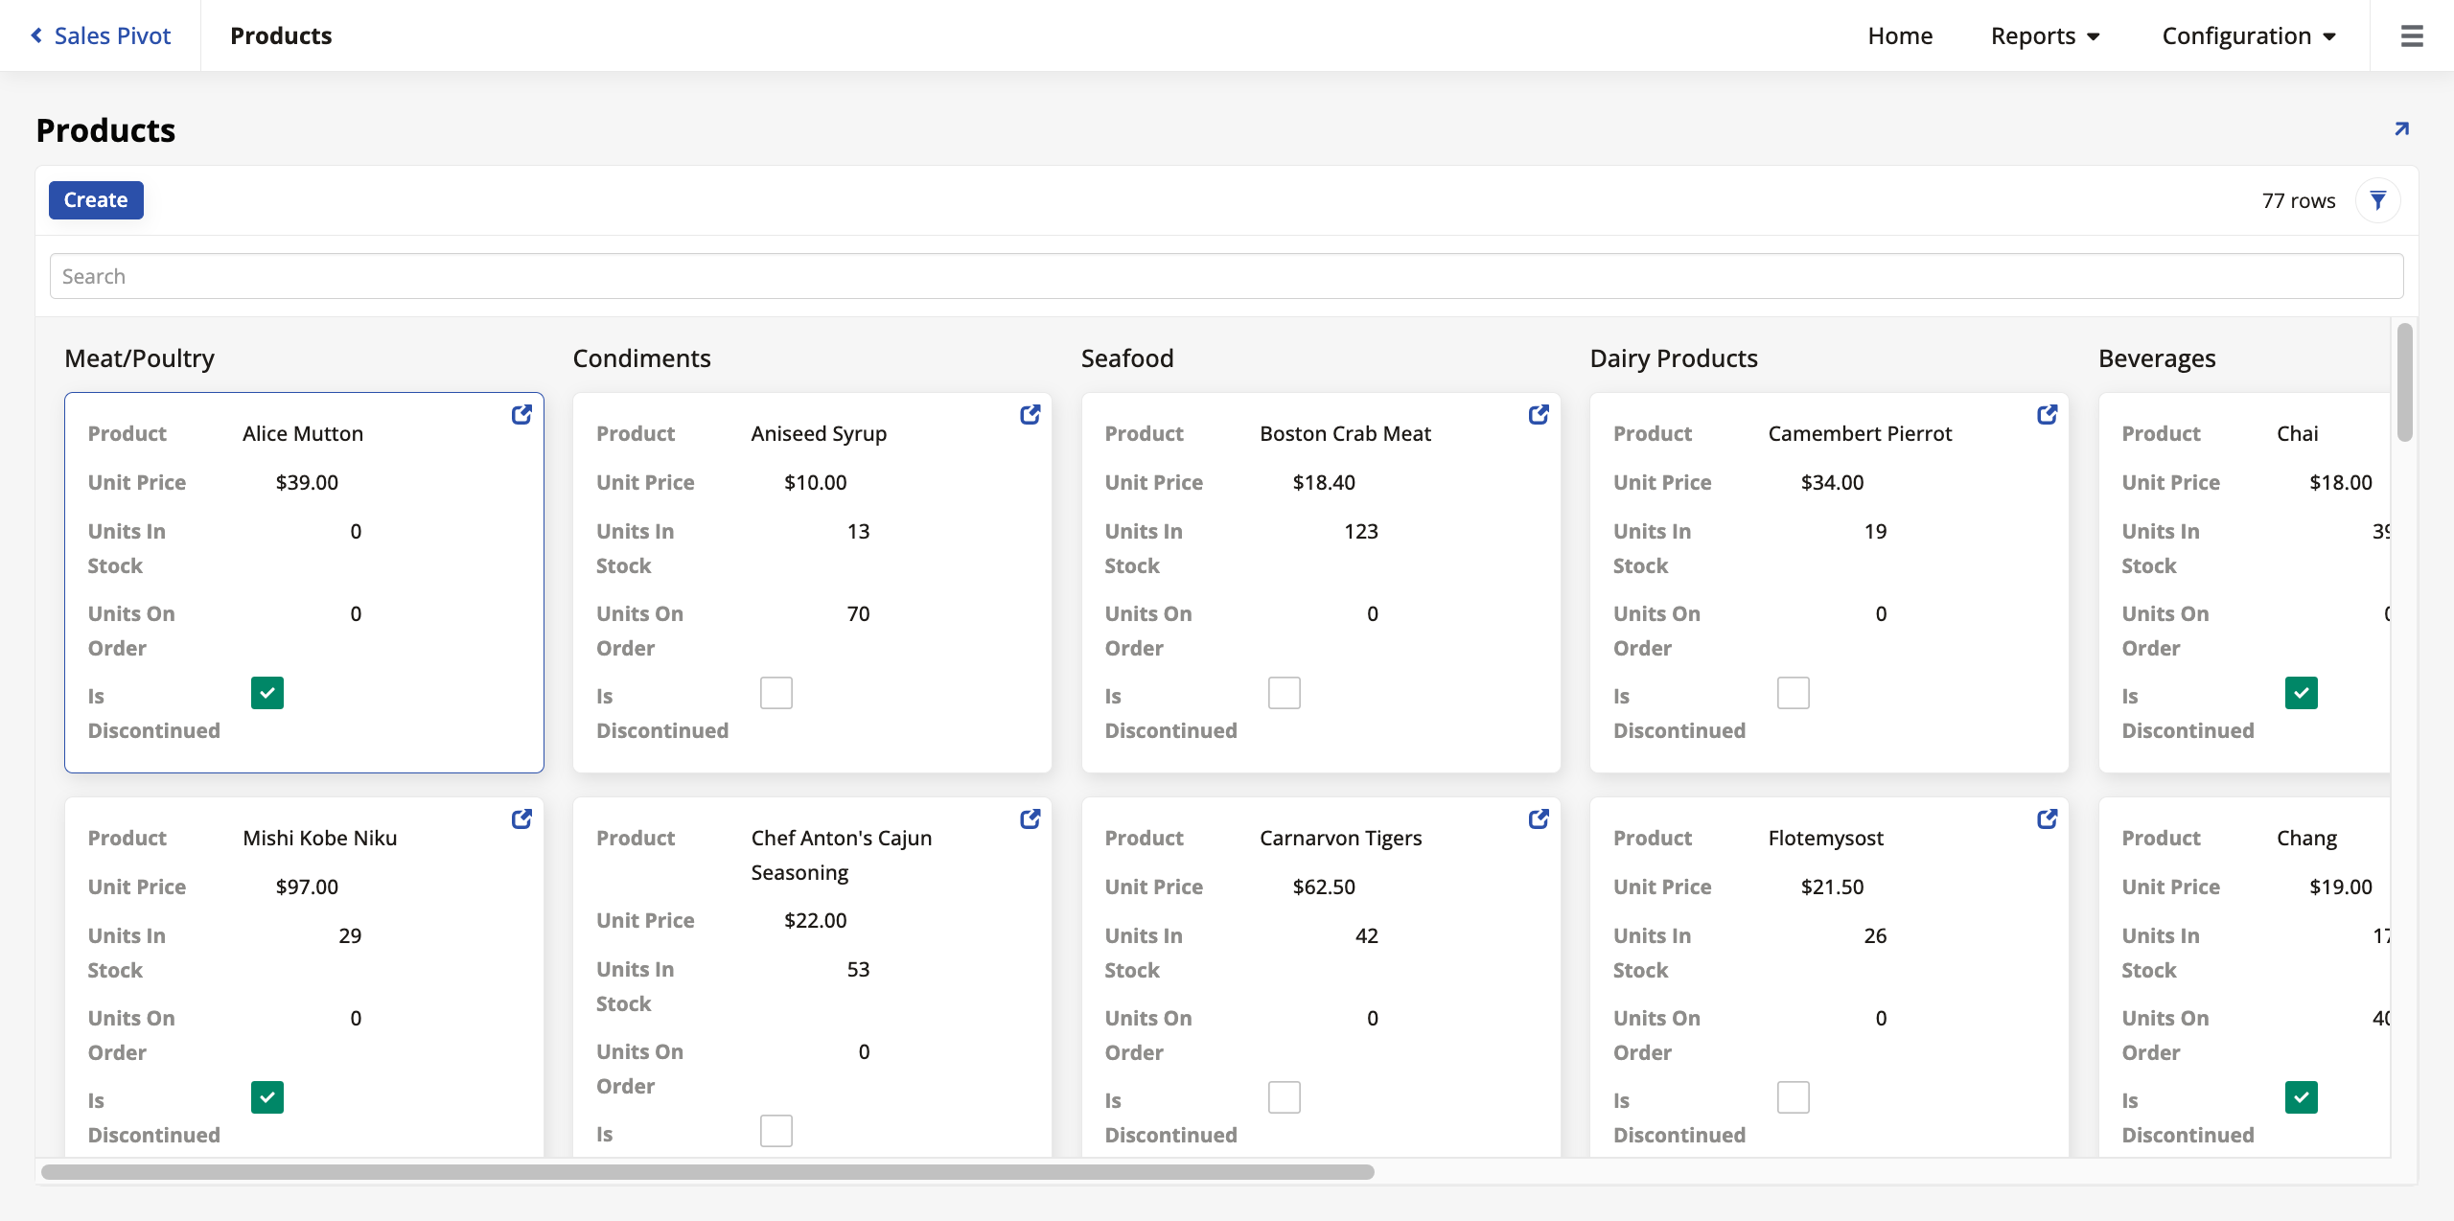The image size is (2454, 1221).
Task: Go back to Sales Pivot
Action: [100, 35]
